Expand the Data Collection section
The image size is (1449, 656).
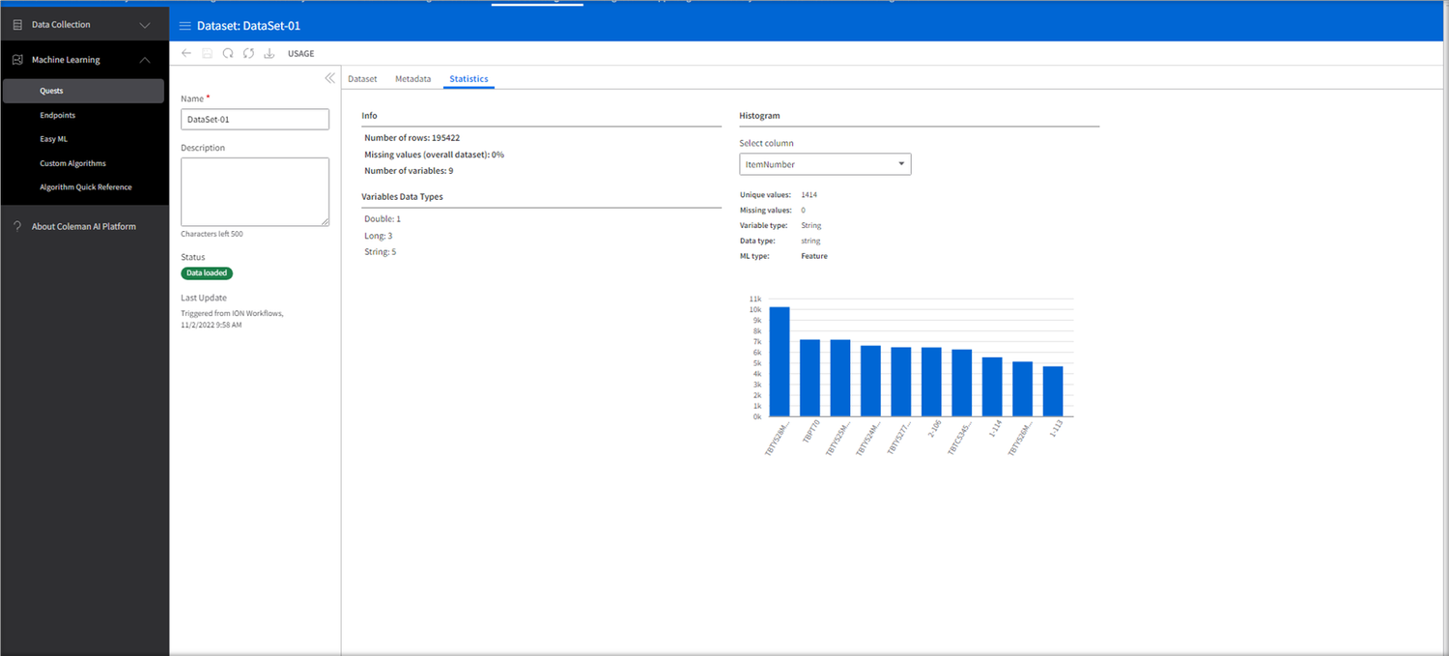click(x=145, y=24)
